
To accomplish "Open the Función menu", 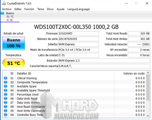I will (29, 9).
